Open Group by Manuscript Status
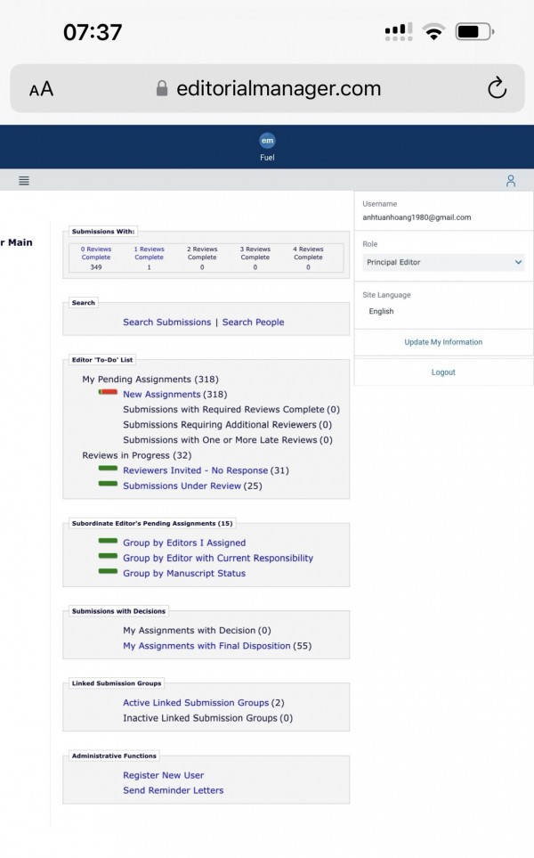Screen dimensions: 534x858 tap(183, 574)
